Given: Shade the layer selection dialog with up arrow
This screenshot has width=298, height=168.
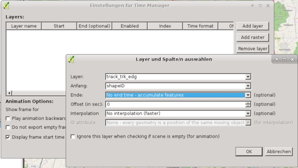Looking at the screenshot, I should click(x=277, y=60).
